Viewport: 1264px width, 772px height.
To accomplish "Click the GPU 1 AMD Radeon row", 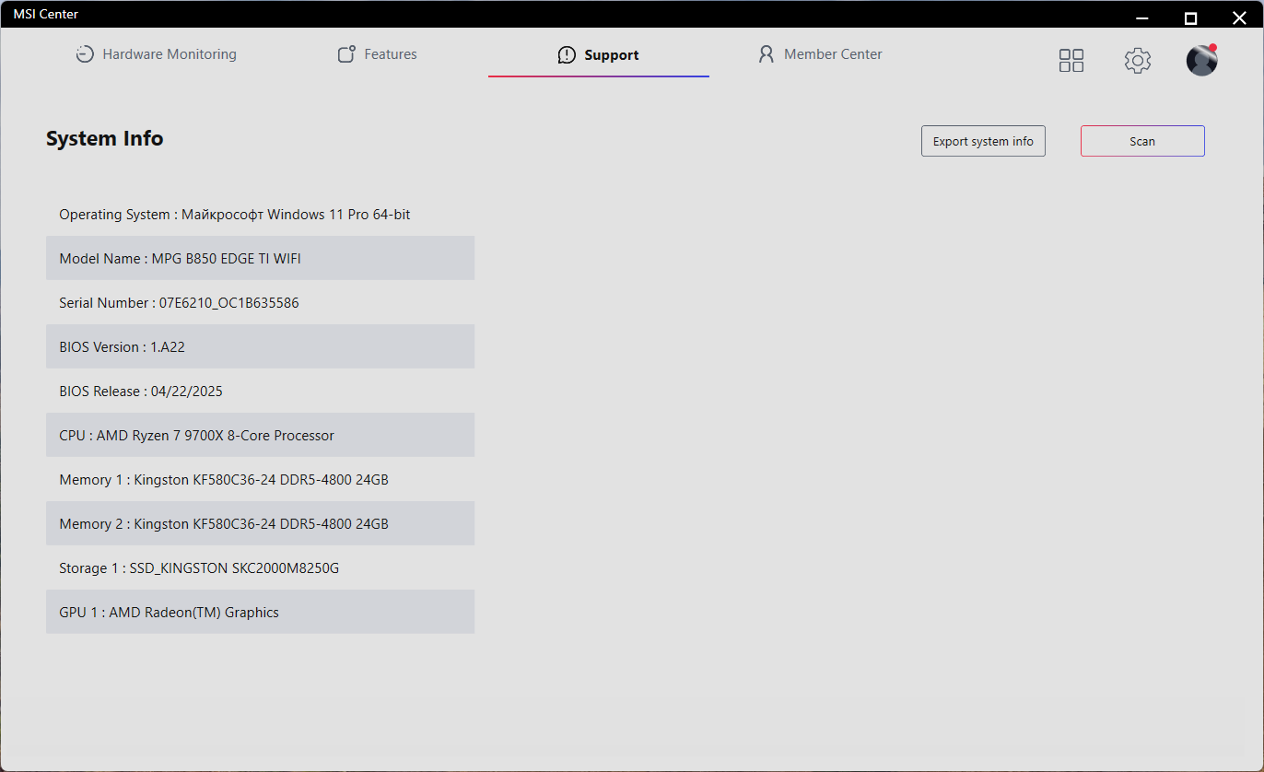I will tap(260, 612).
